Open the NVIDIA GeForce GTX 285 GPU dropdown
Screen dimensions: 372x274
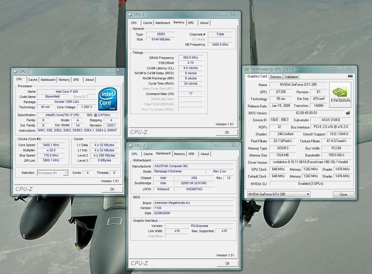279,194
